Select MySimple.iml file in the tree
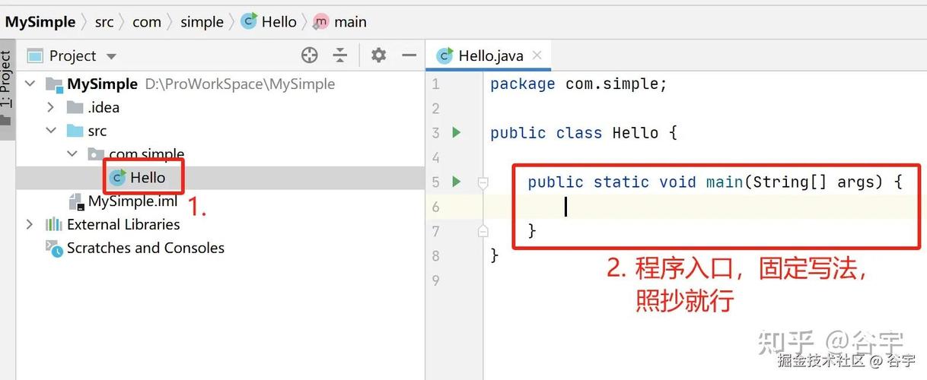 [x=132, y=201]
